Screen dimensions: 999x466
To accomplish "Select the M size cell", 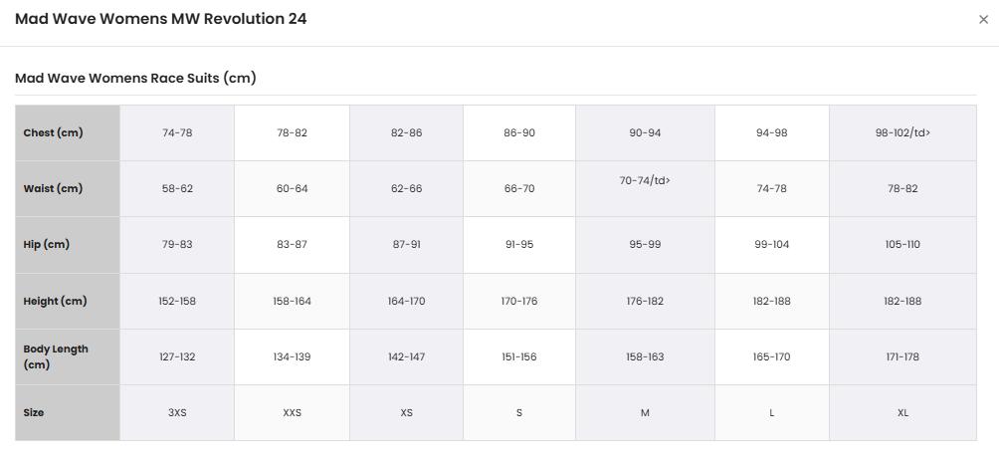I will [645, 412].
